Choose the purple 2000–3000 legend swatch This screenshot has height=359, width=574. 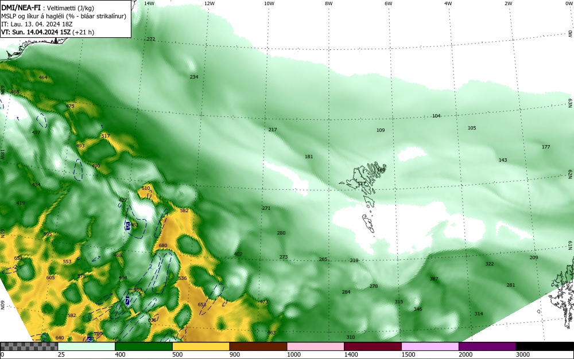coord(487,346)
